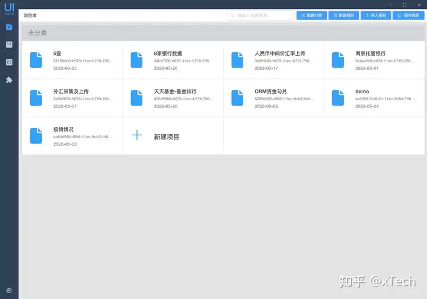
Task: Click date 2022-05-24 under demo
Action: click(x=367, y=106)
